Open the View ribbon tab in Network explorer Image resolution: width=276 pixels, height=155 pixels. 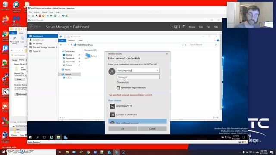[81, 40]
